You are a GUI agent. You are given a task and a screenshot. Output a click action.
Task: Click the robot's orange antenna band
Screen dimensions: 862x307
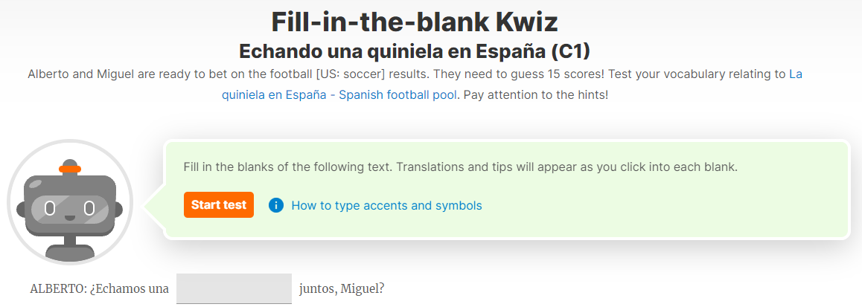[70, 169]
